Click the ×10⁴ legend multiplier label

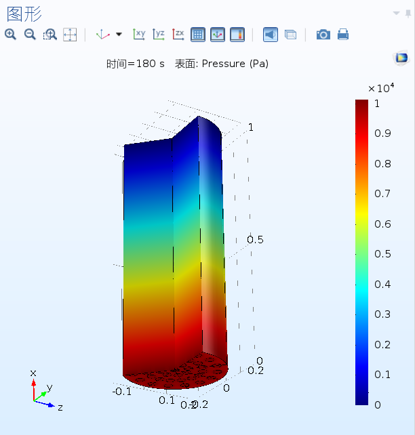coord(381,88)
